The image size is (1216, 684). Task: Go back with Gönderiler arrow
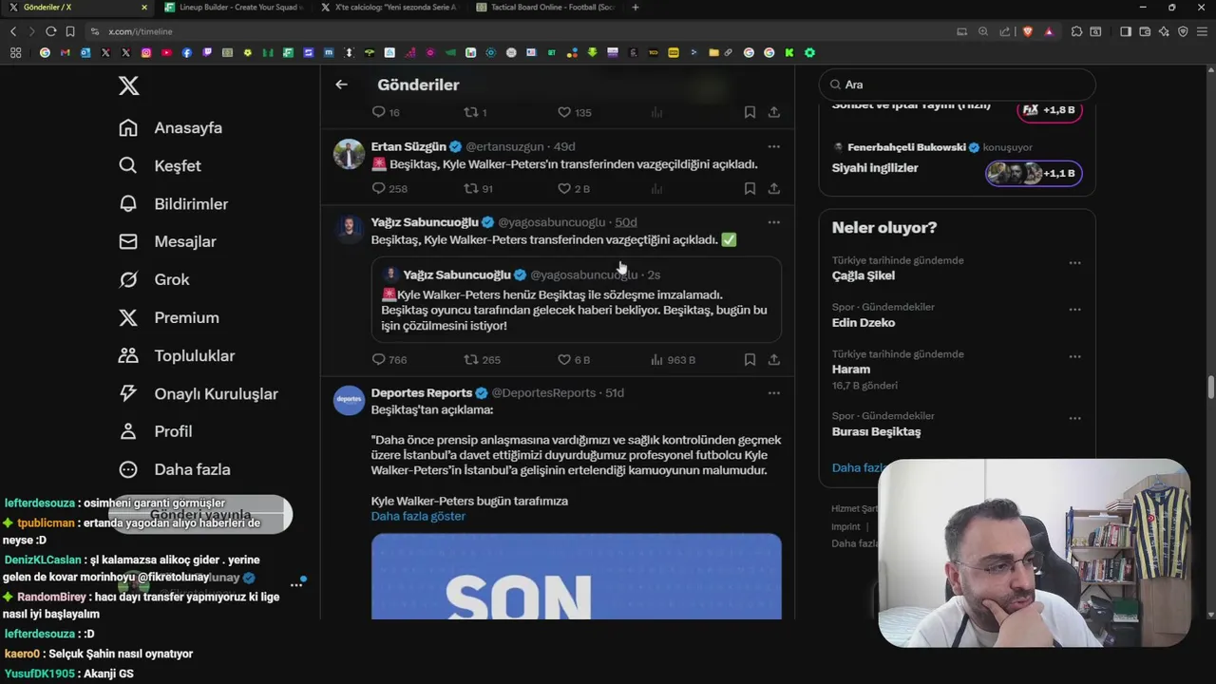pyautogui.click(x=341, y=85)
